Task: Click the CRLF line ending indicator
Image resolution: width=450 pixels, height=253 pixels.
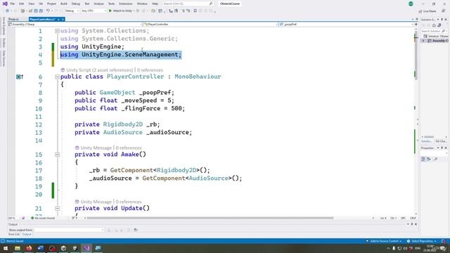Action: tap(413, 219)
